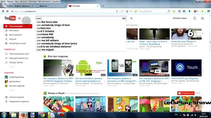This screenshot has width=211, height=118.
Task: Open Мои подписки in sidebar
Action: point(15,35)
